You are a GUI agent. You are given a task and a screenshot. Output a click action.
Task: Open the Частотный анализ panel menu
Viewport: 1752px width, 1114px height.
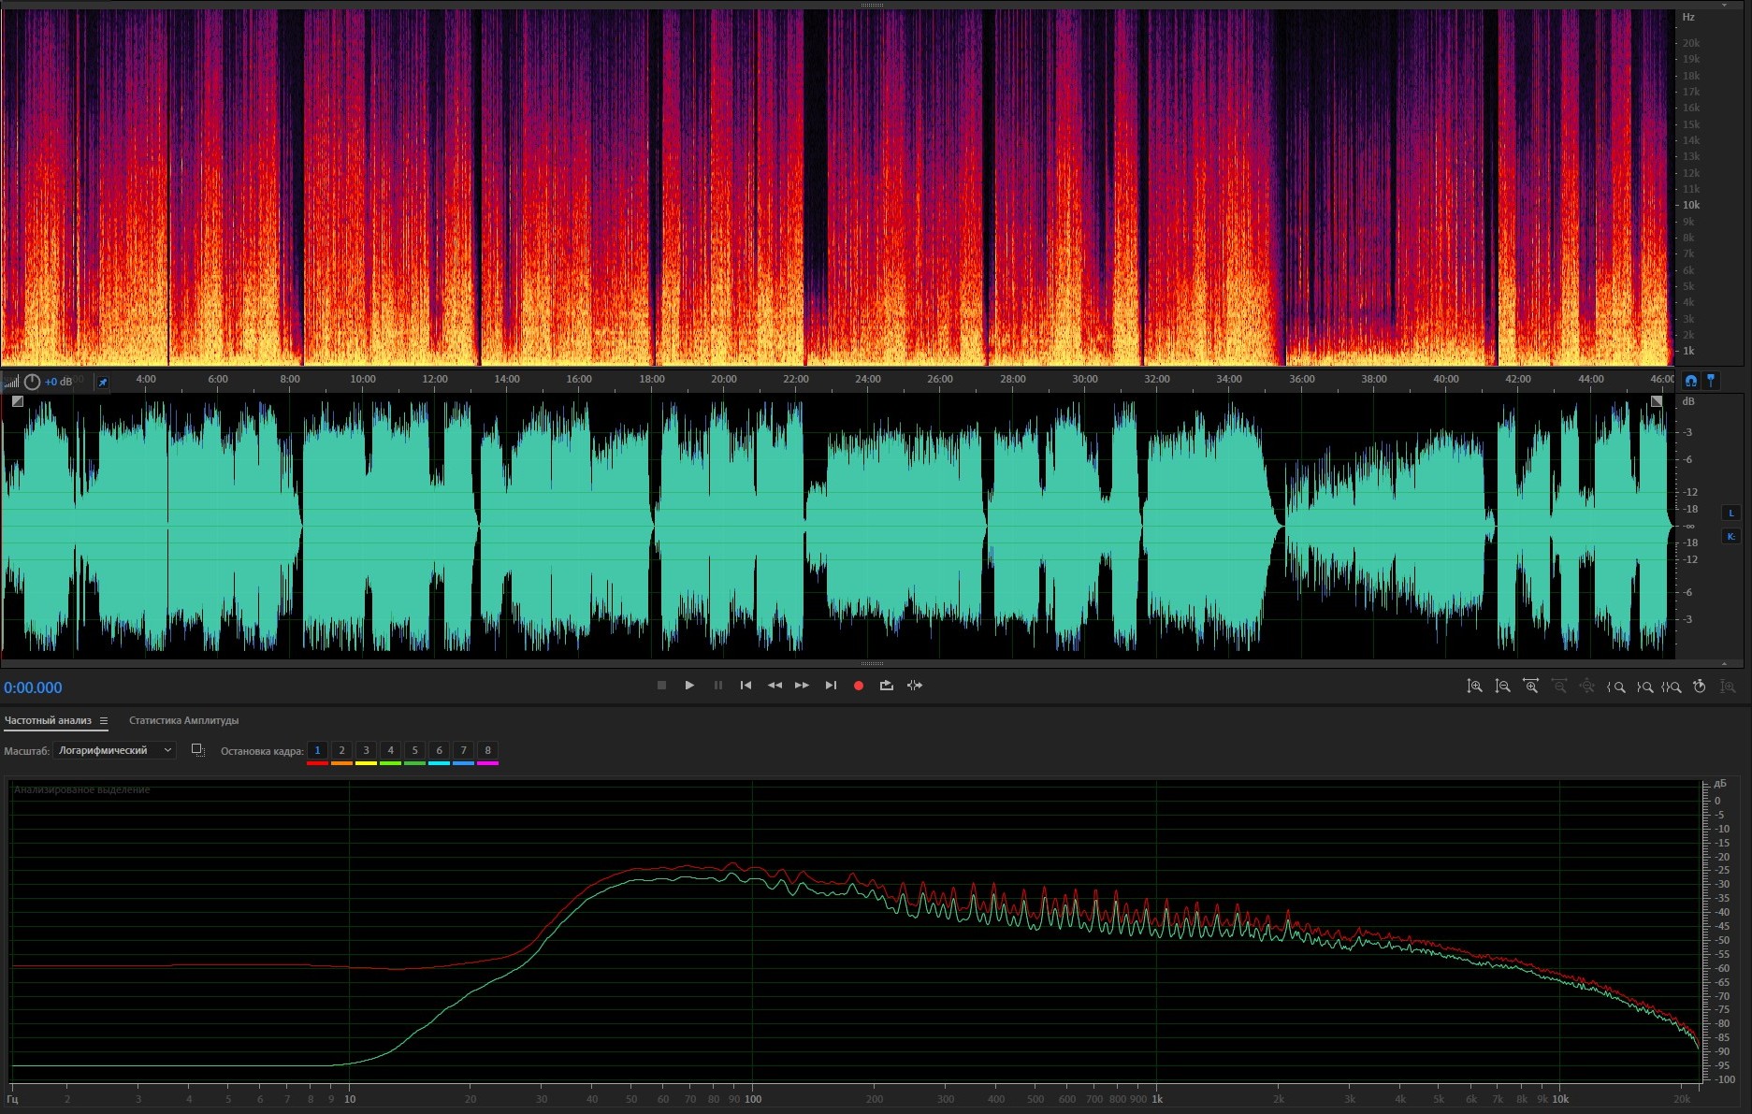click(104, 721)
